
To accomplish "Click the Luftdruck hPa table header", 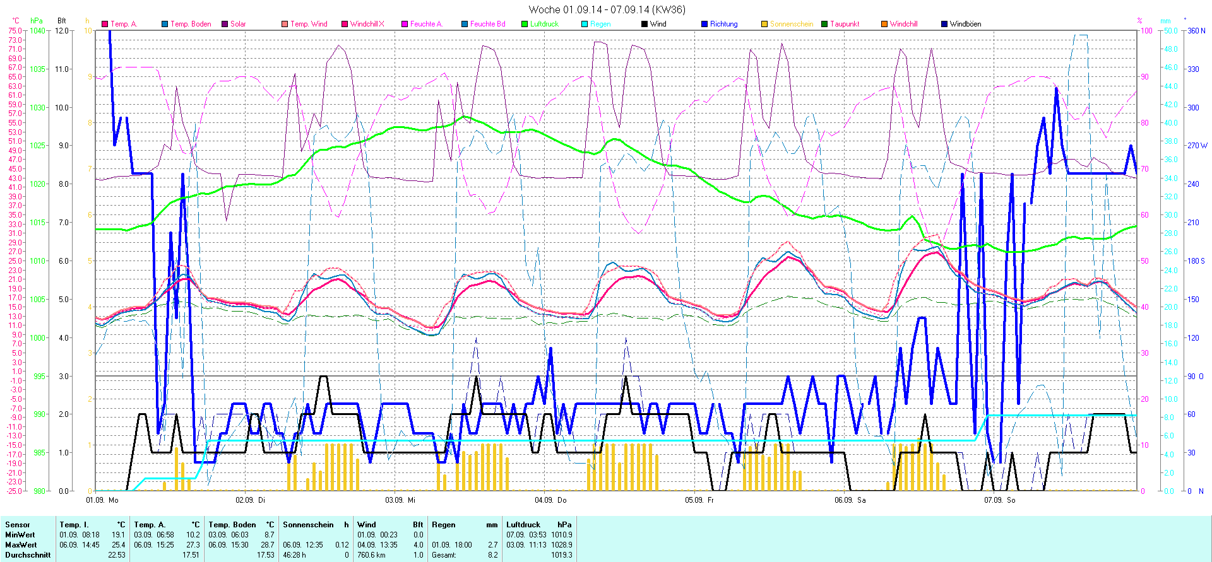I will click(x=539, y=525).
